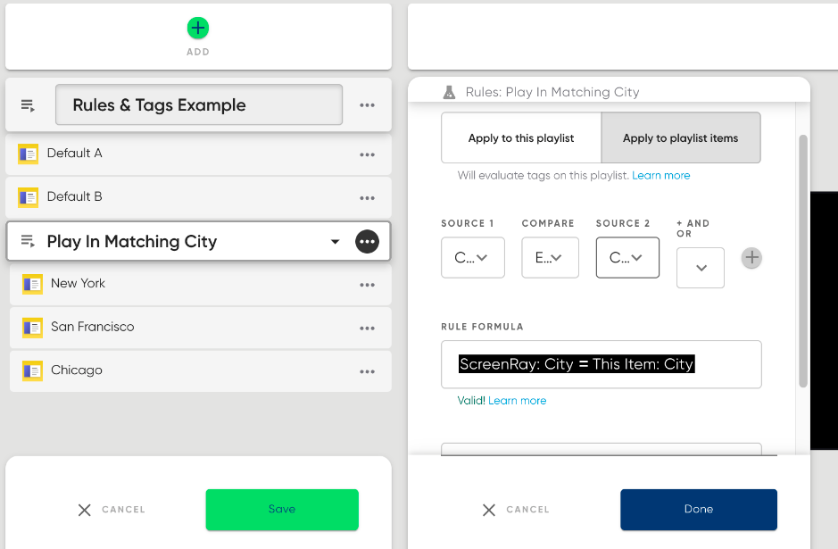The height and width of the screenshot is (549, 838).
Task: Add another rule condition with plus icon
Action: coord(751,258)
